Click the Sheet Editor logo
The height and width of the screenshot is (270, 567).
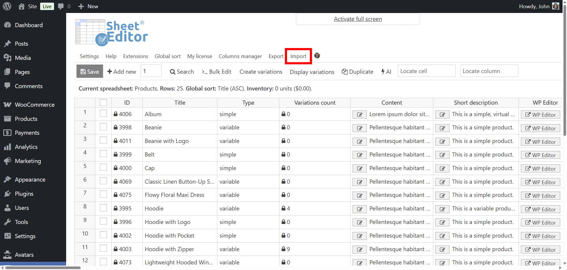point(112,32)
